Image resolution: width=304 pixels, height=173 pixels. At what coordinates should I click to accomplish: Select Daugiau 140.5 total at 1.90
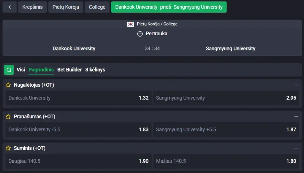click(x=78, y=161)
